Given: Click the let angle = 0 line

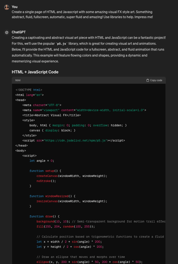Looking at the screenshot, I should tap(42, 161).
